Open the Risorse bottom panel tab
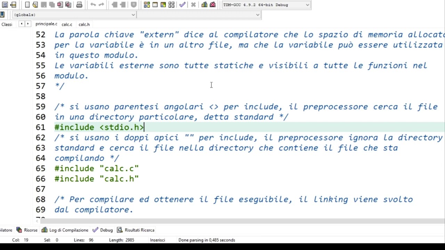This screenshot has height=250, width=445. (27, 230)
